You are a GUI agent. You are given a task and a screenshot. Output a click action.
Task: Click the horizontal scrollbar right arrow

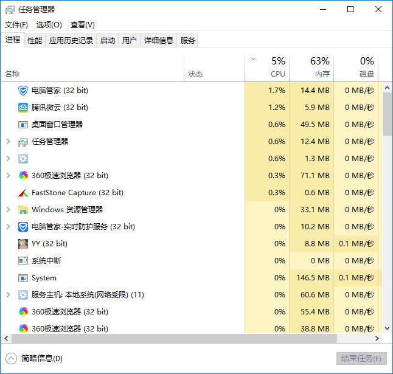[377, 339]
